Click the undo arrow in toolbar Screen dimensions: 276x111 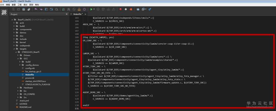[x=36, y=9]
